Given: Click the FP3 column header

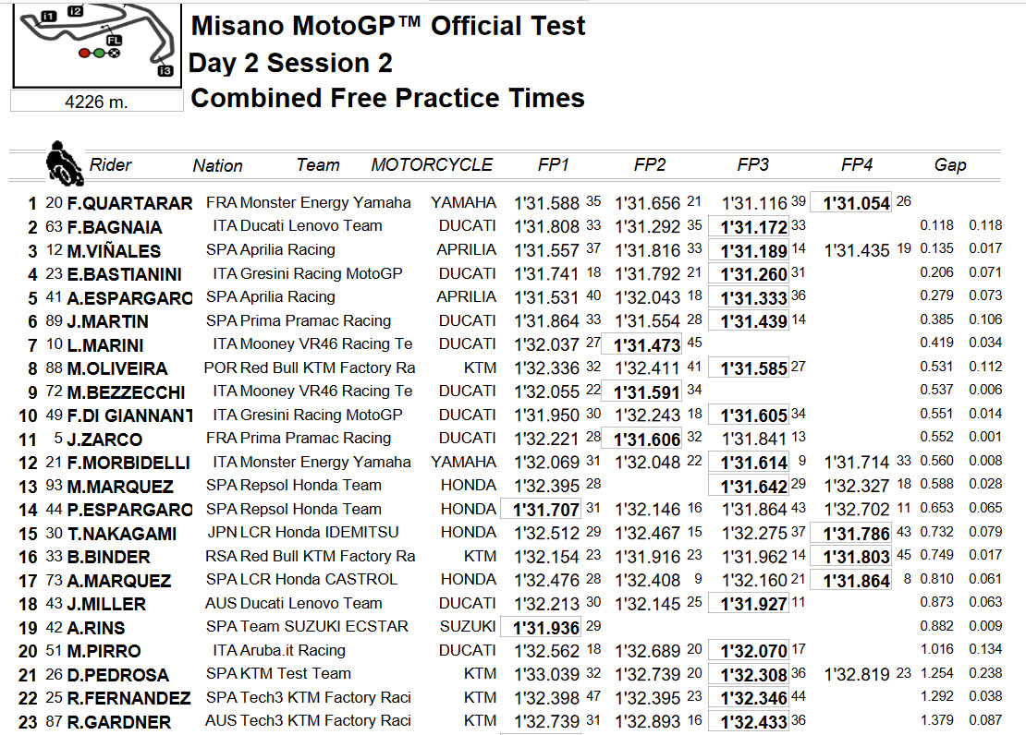Looking at the screenshot, I should pos(752,164).
